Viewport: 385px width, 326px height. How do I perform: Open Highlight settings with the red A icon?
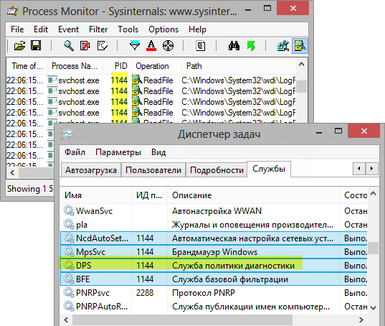151,46
